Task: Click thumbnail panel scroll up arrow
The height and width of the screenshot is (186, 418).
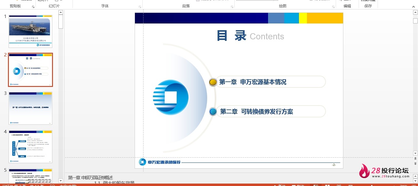Action: [x=61, y=13]
